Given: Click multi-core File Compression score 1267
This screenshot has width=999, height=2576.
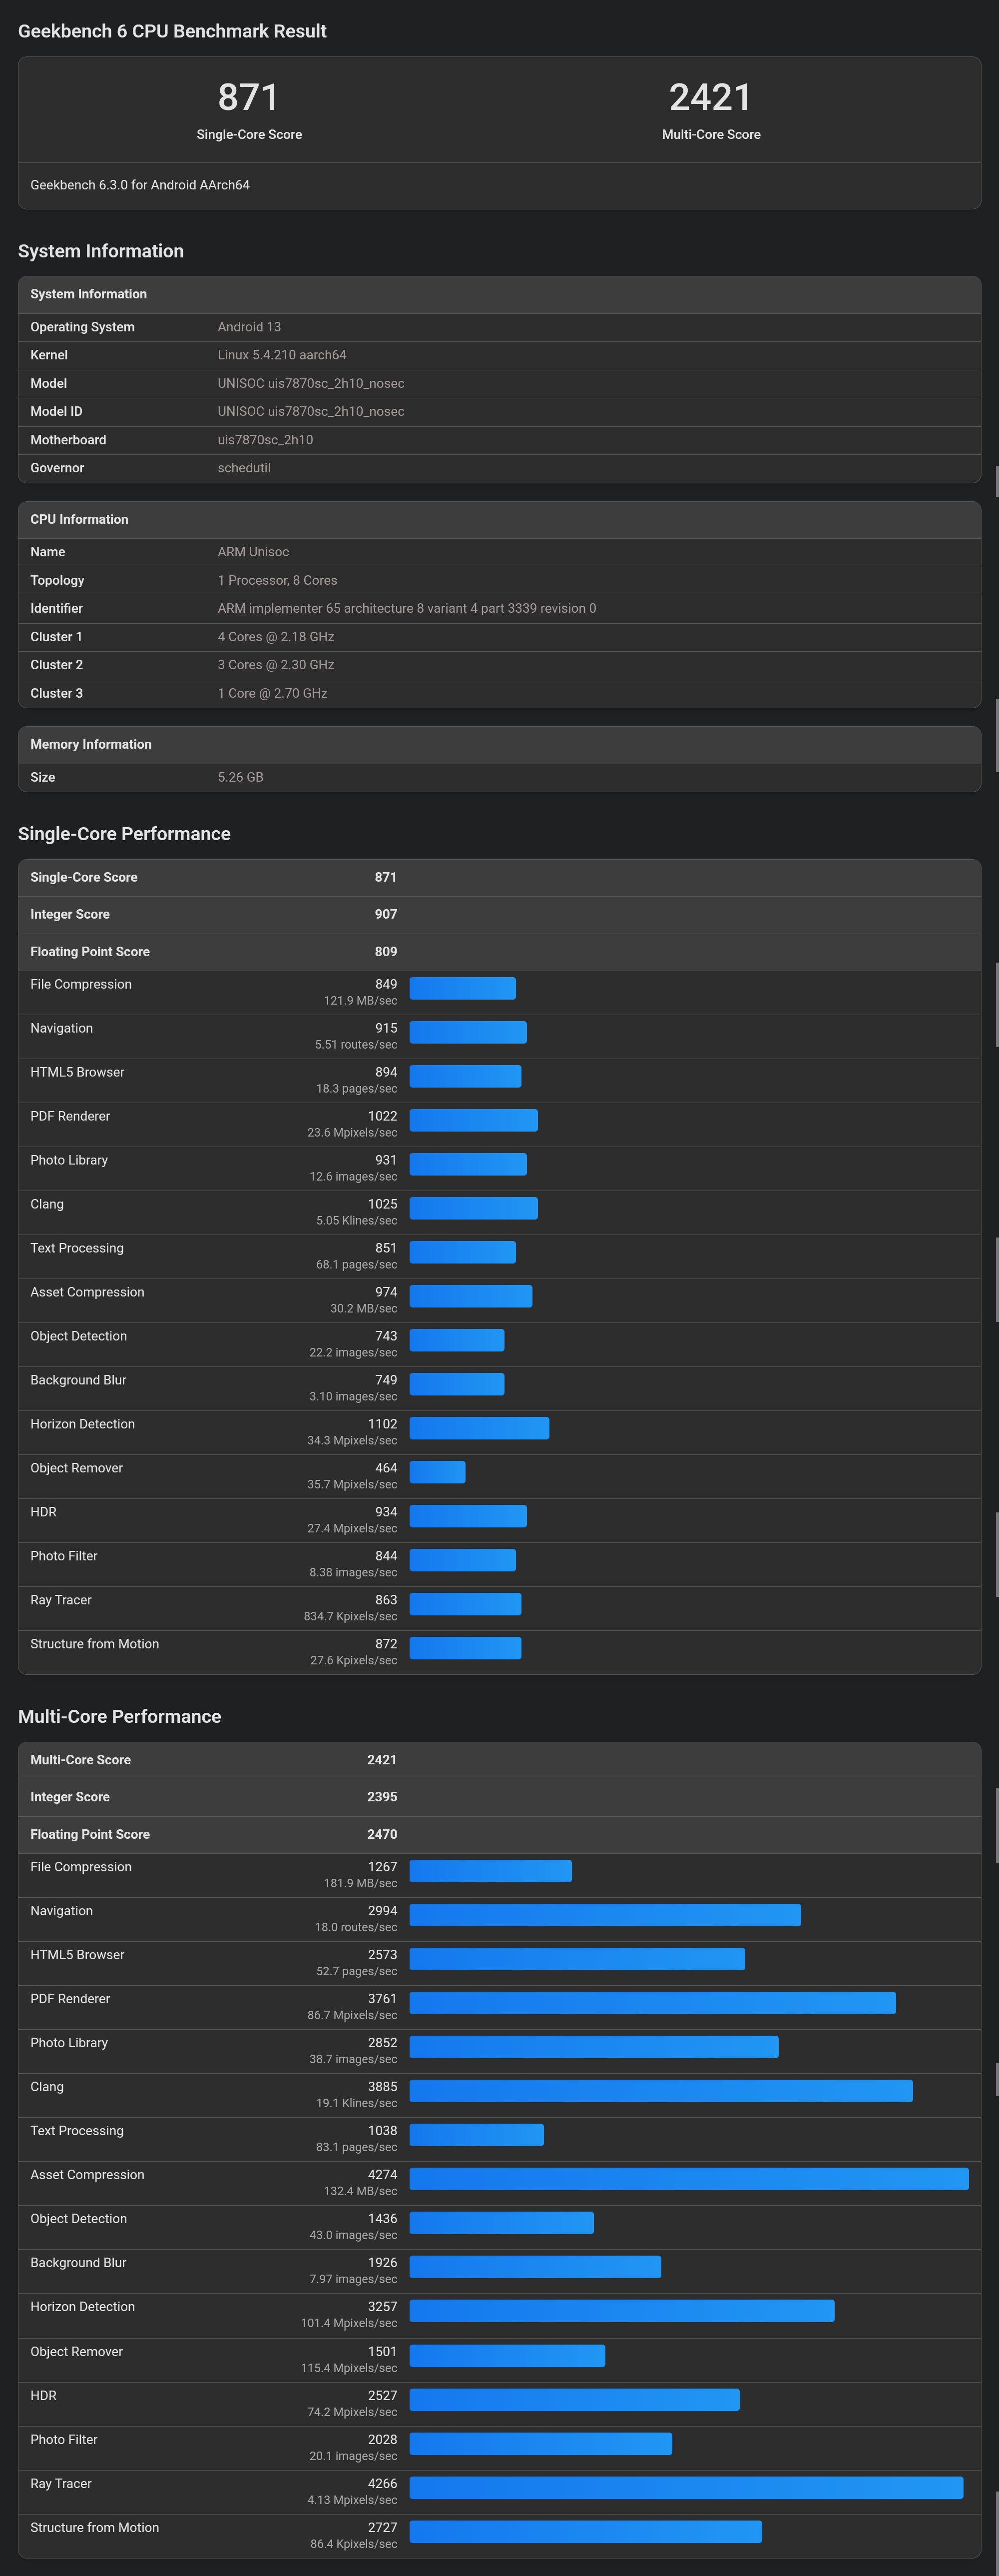Looking at the screenshot, I should (x=383, y=1867).
